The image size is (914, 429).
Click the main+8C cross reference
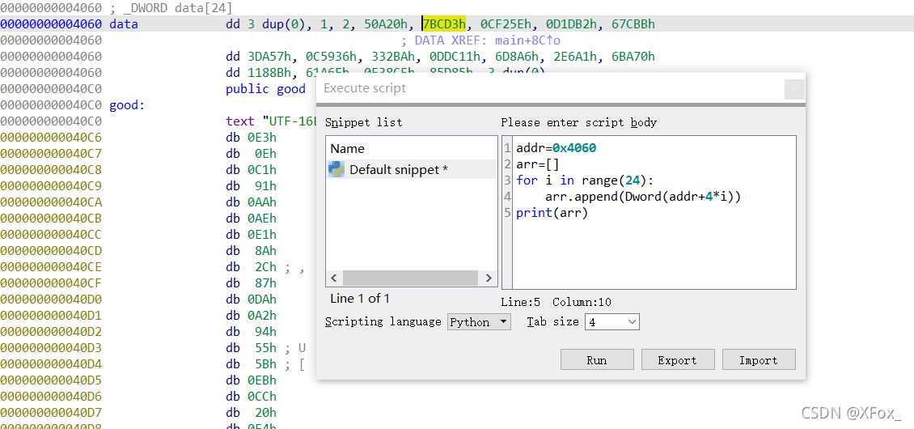coord(520,40)
